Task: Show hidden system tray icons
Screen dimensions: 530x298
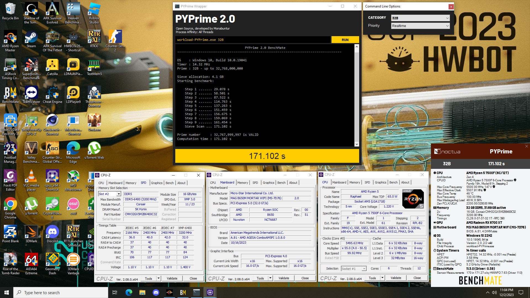Action: (488, 292)
